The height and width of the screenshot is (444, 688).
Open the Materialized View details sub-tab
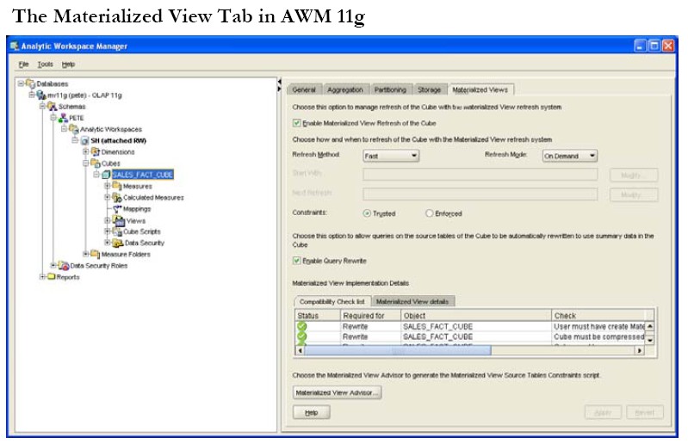coord(412,301)
